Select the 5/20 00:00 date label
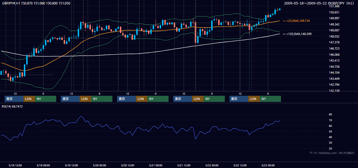The height and width of the screenshot is (168, 358). (x=99, y=165)
